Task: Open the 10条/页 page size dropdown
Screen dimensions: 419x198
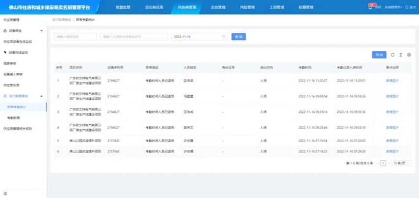Action: click(x=402, y=163)
